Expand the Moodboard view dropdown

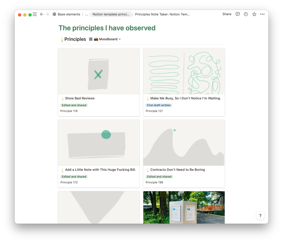[x=107, y=39]
